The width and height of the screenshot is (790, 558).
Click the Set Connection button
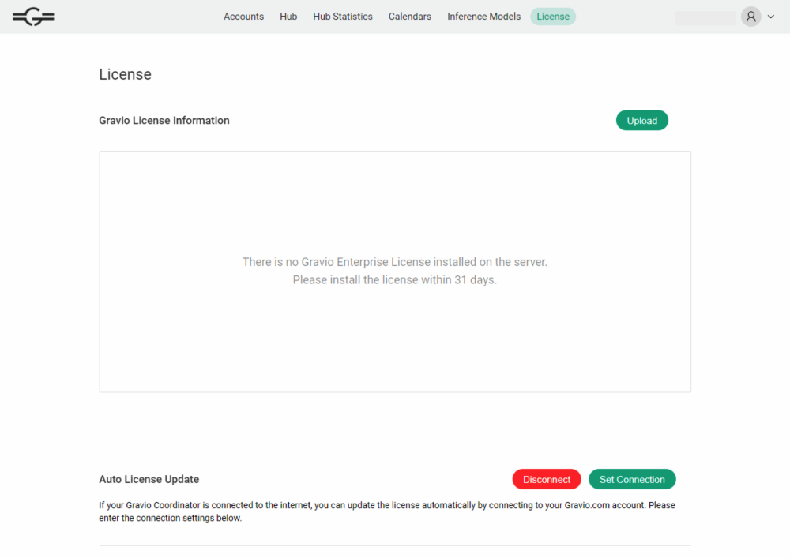click(632, 479)
